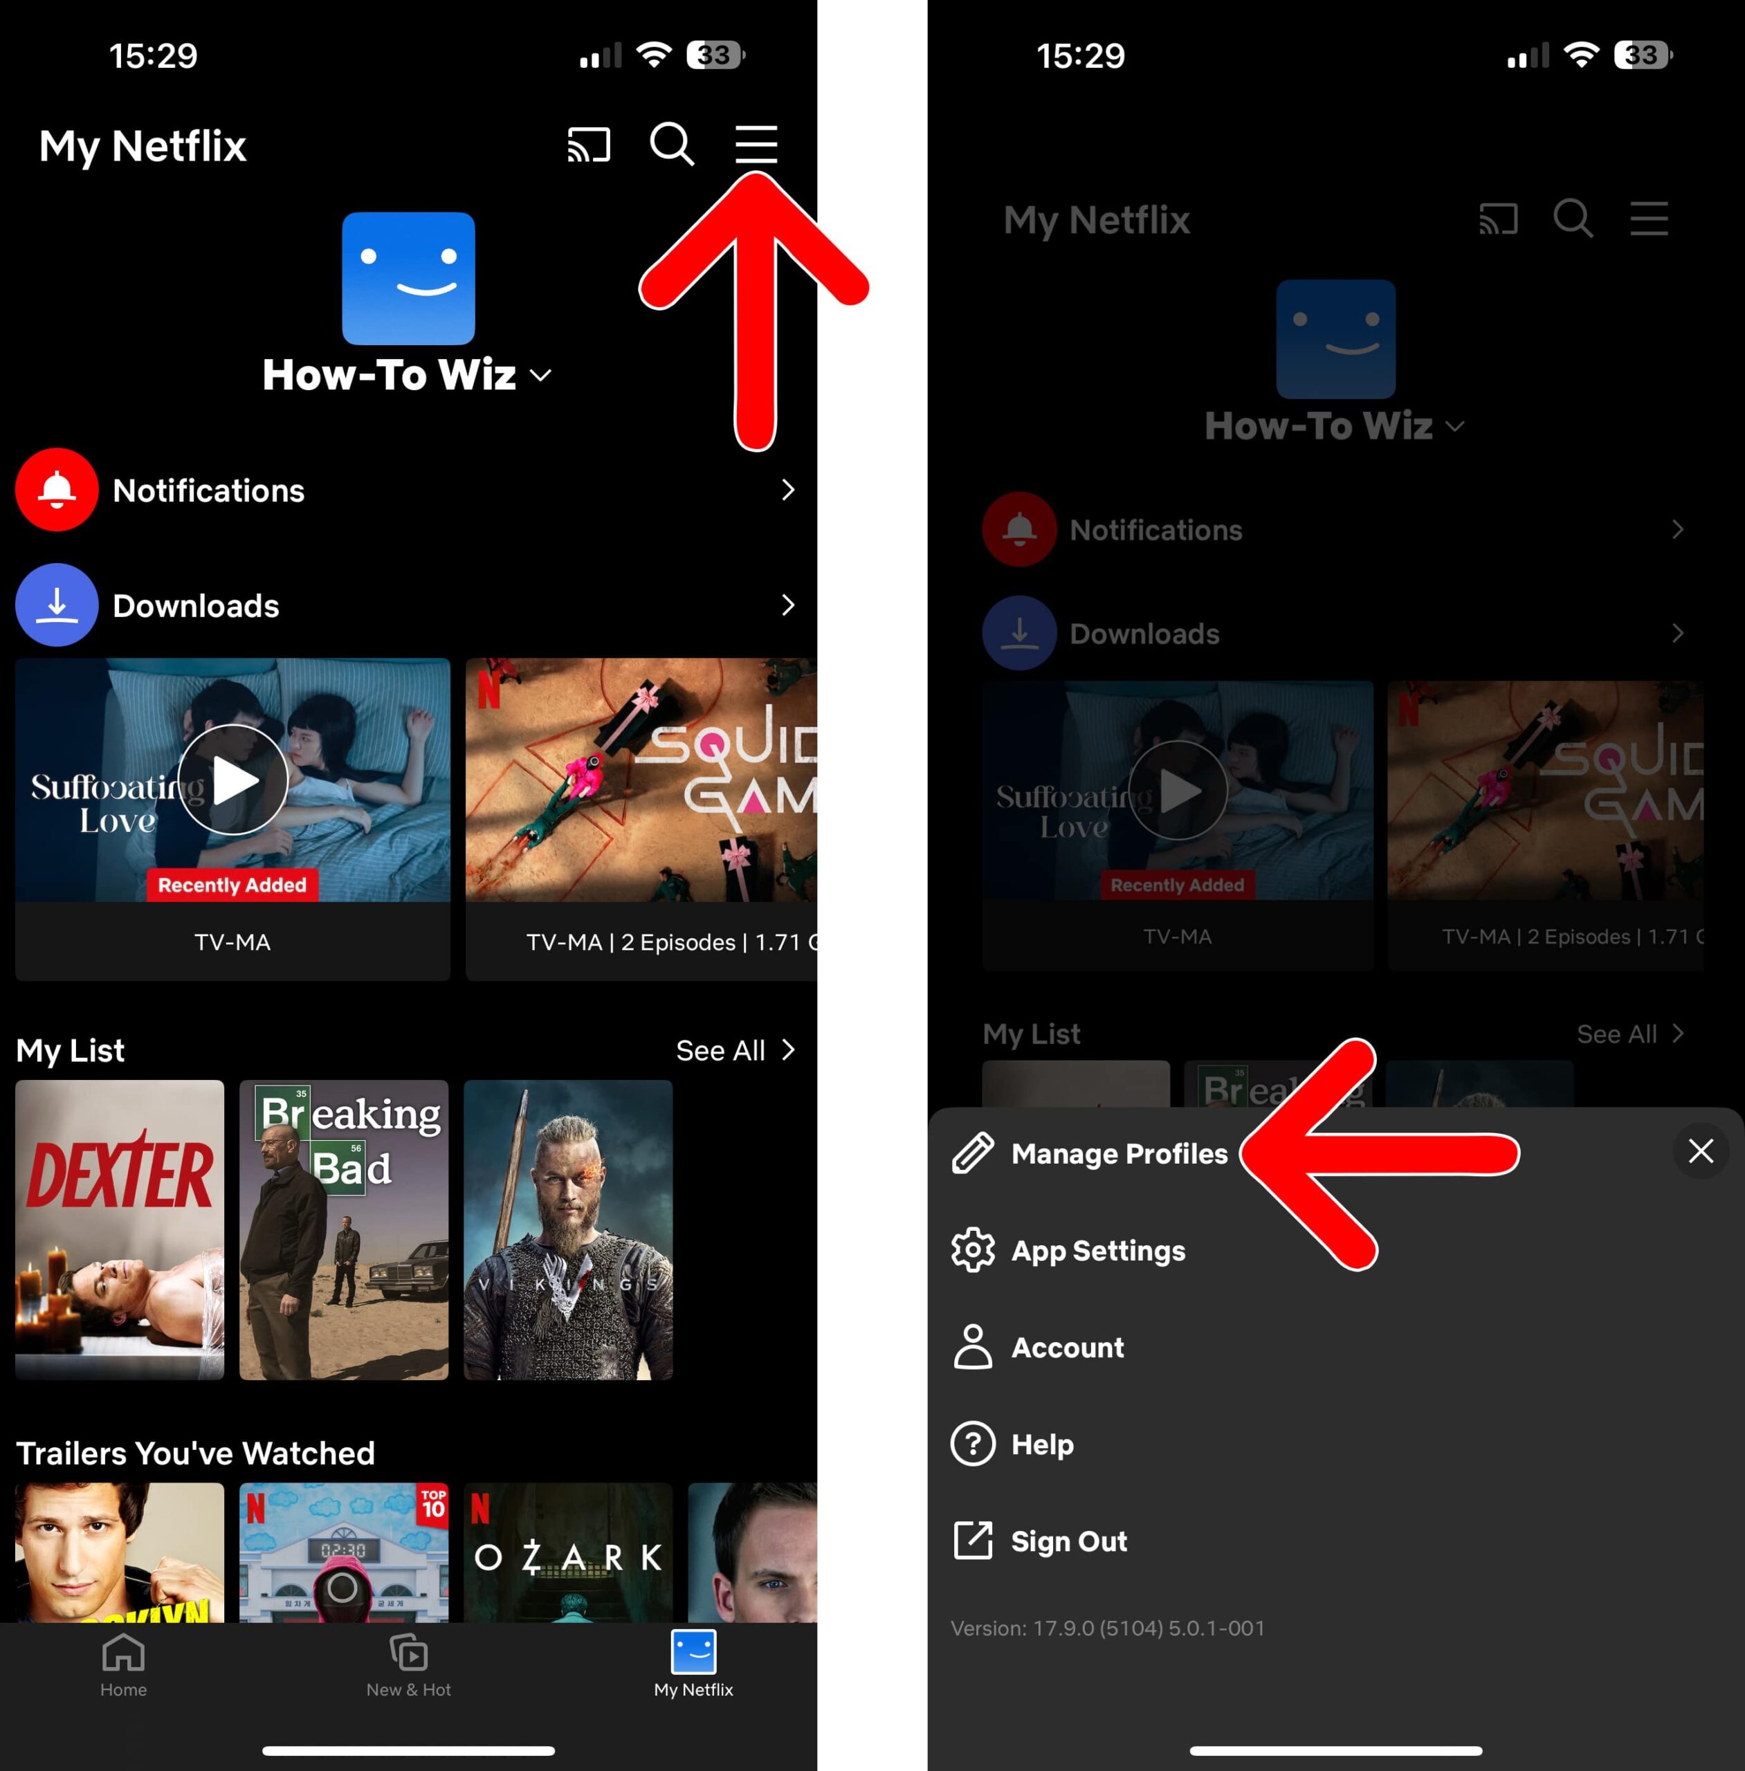The height and width of the screenshot is (1771, 1745).
Task: Tap the red Notifications bell icon on left screen
Action: click(x=57, y=489)
